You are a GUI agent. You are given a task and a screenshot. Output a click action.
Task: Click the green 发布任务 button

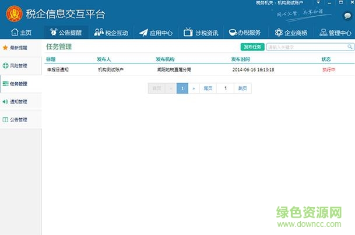(x=252, y=47)
